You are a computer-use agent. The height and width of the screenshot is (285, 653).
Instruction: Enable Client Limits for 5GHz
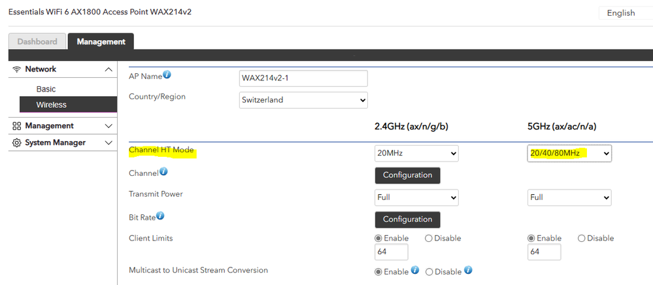coord(531,239)
